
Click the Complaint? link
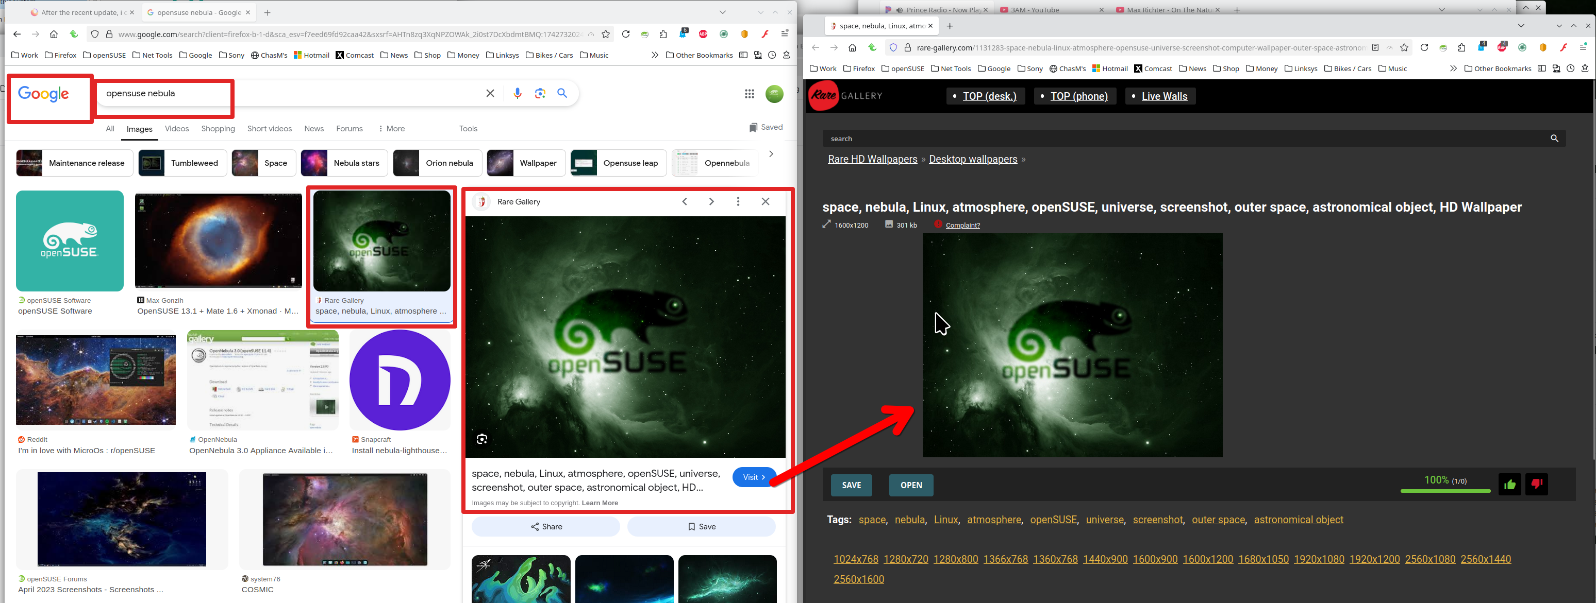[963, 226]
